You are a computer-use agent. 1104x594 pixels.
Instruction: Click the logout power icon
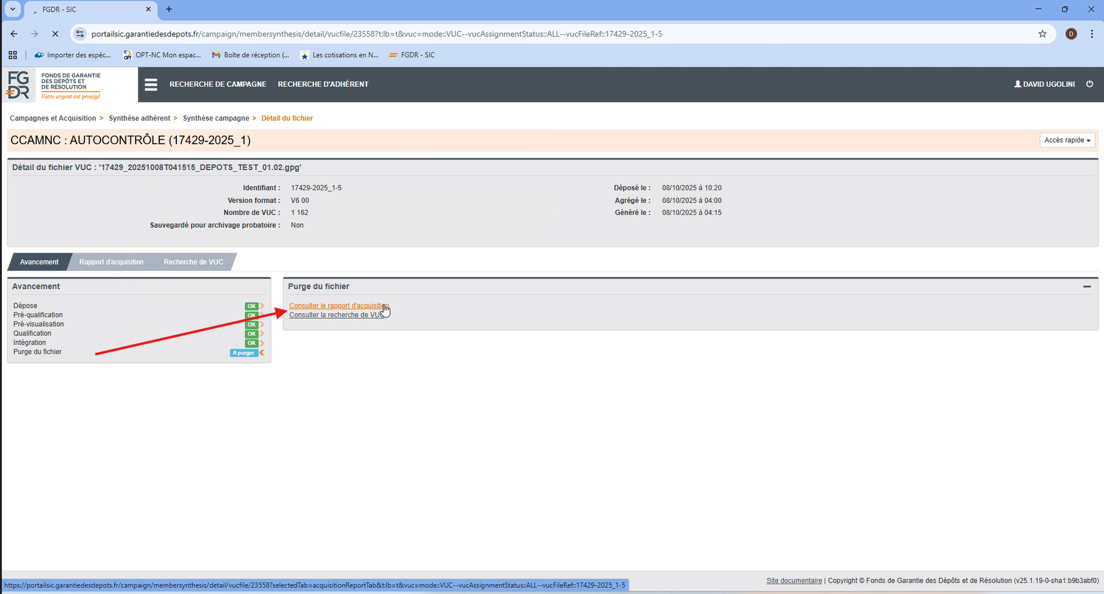click(1090, 84)
